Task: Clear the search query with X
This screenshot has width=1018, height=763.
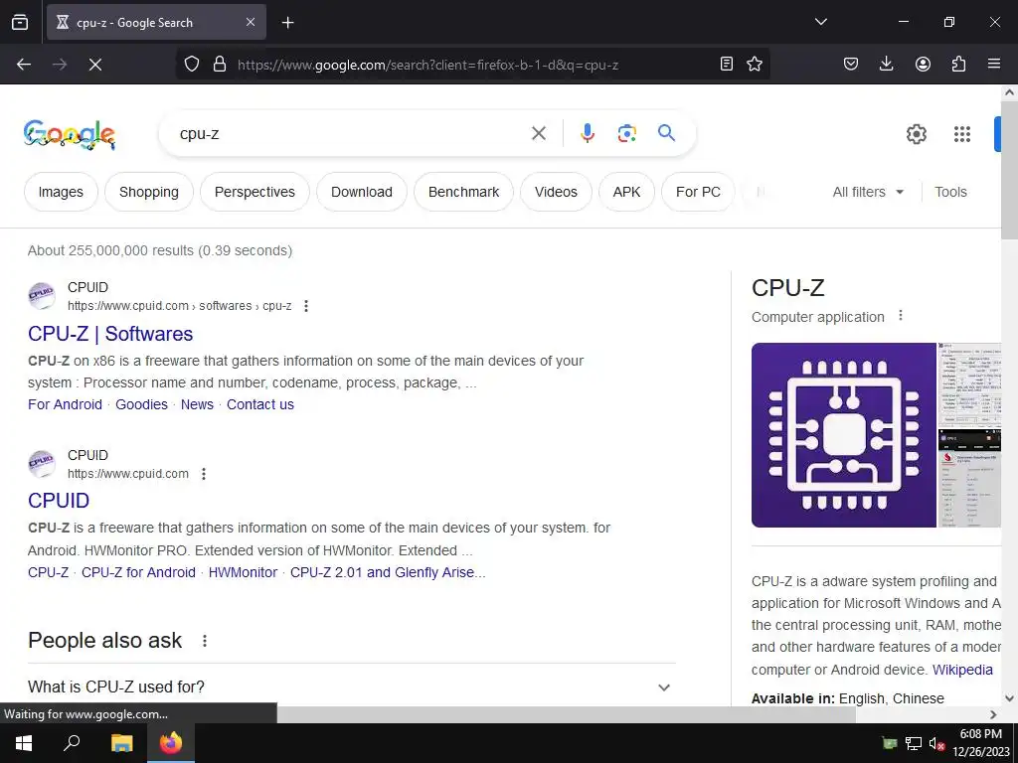Action: pyautogui.click(x=538, y=134)
